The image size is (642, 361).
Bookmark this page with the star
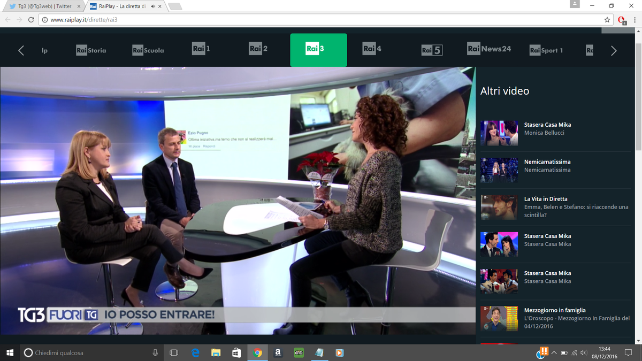(607, 20)
